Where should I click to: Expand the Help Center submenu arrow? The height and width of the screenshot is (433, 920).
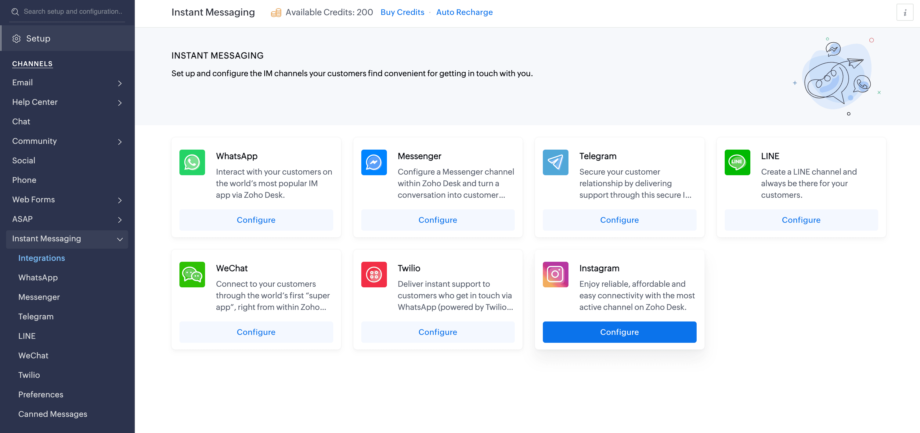(x=120, y=103)
